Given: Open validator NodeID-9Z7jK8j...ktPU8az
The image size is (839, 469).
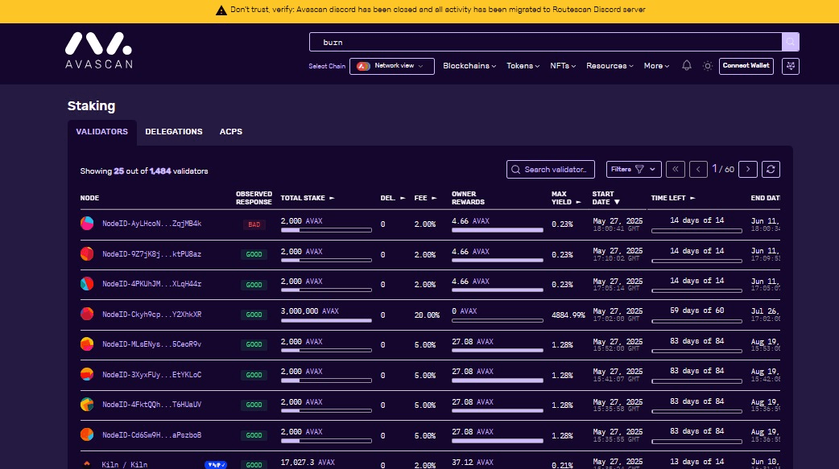Looking at the screenshot, I should tap(152, 254).
